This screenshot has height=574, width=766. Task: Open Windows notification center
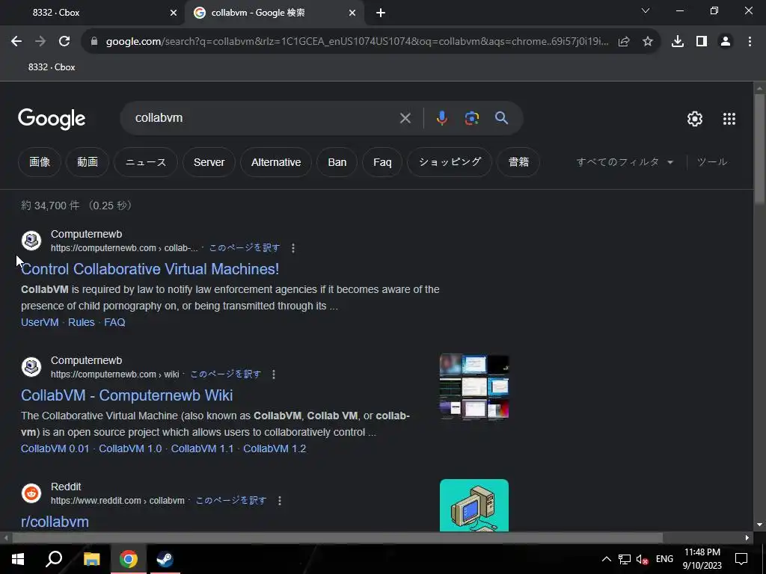[741, 559]
